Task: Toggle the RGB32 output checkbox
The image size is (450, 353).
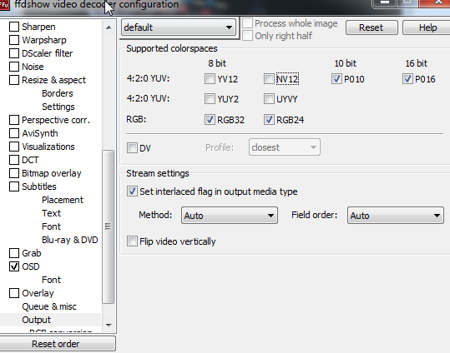Action: tap(210, 119)
